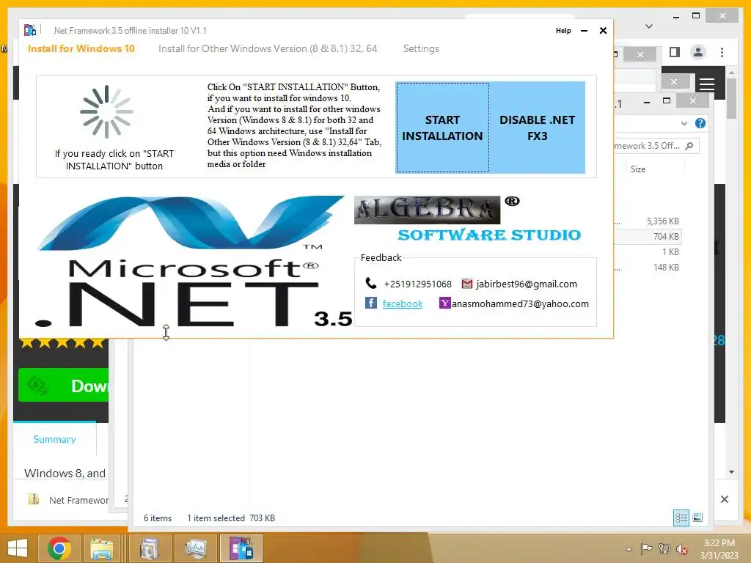Click the START INSTALLATION button
The height and width of the screenshot is (563, 751).
(x=442, y=128)
